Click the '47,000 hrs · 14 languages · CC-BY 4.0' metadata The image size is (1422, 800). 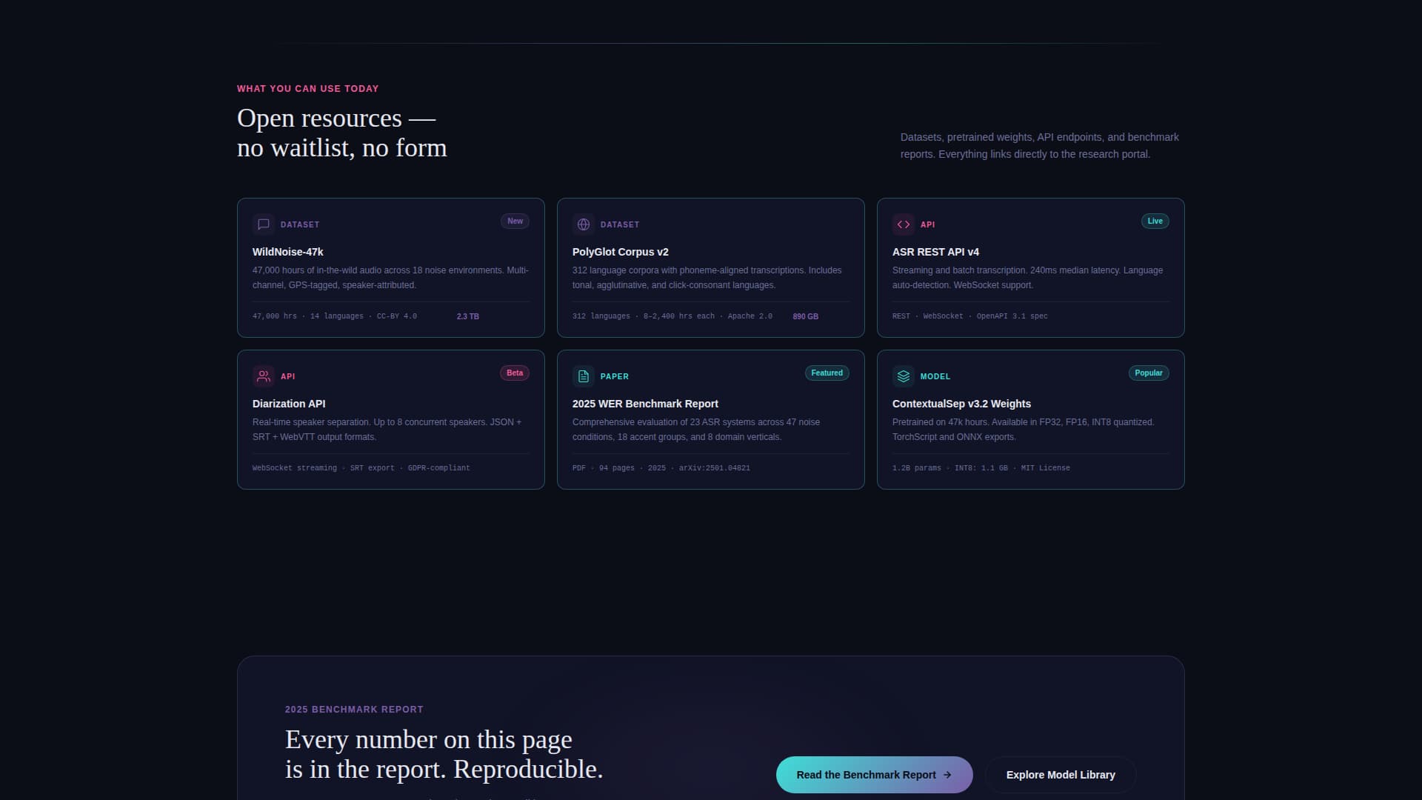[335, 316]
